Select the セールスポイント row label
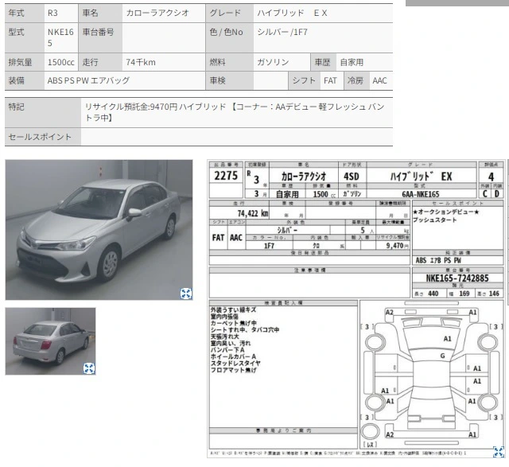Viewport: 509px width, 467px height. [x=40, y=137]
